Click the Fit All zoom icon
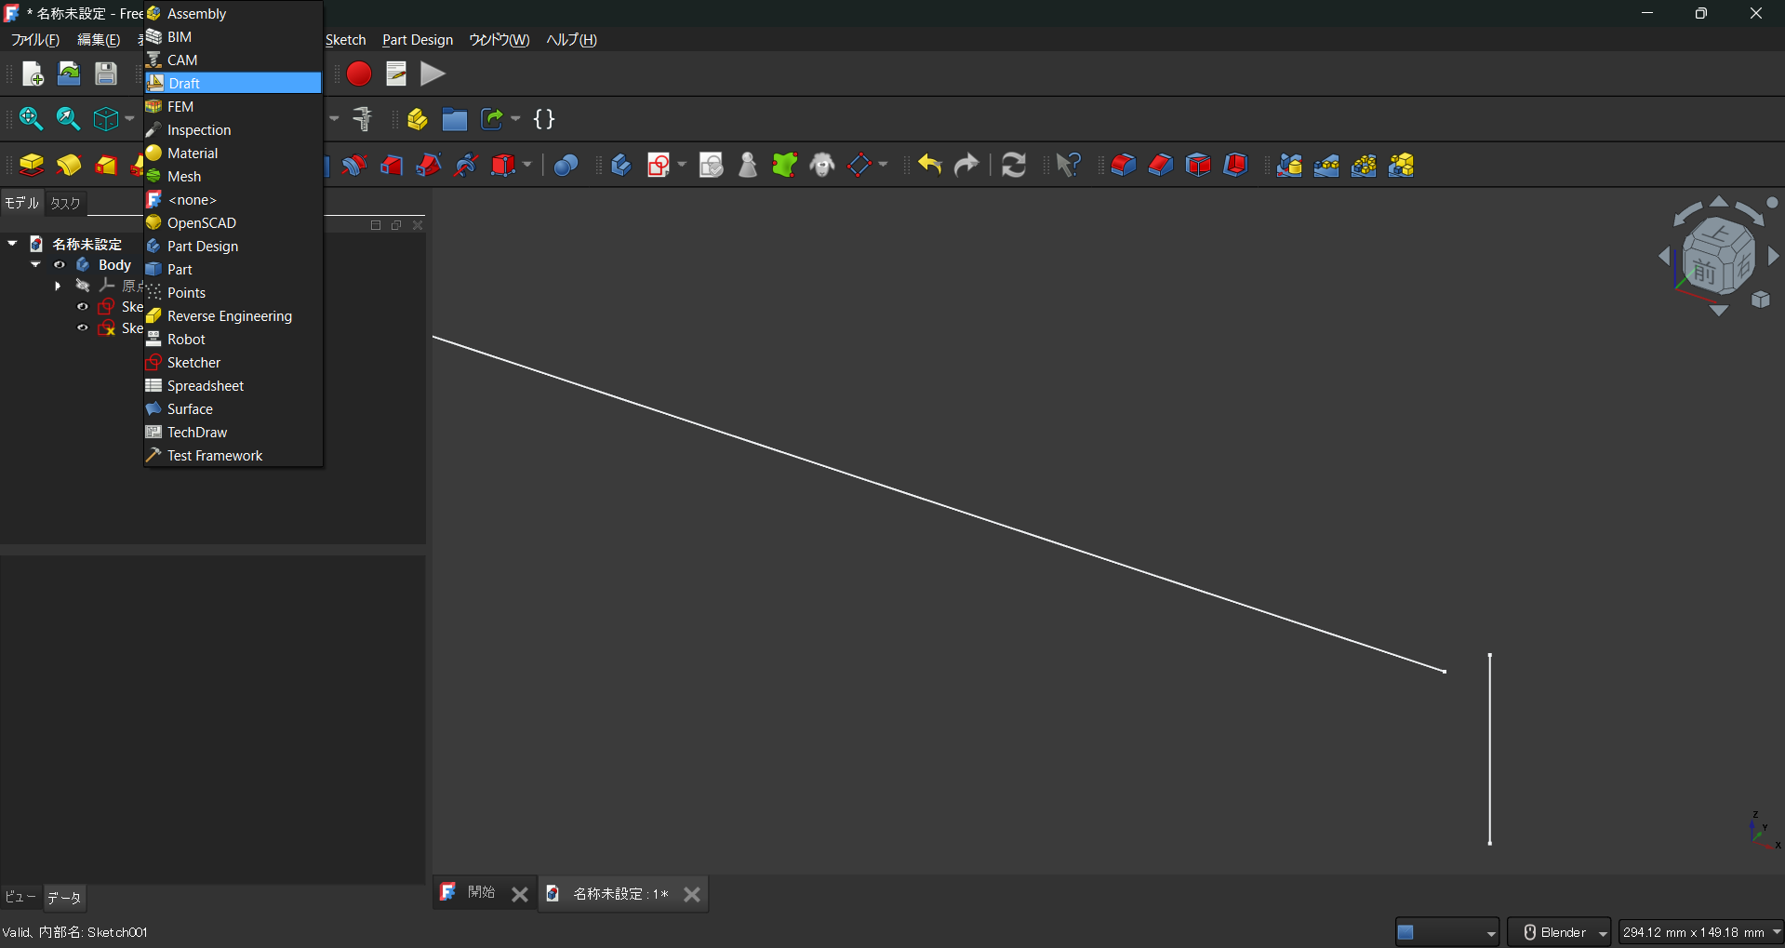 pos(31,119)
